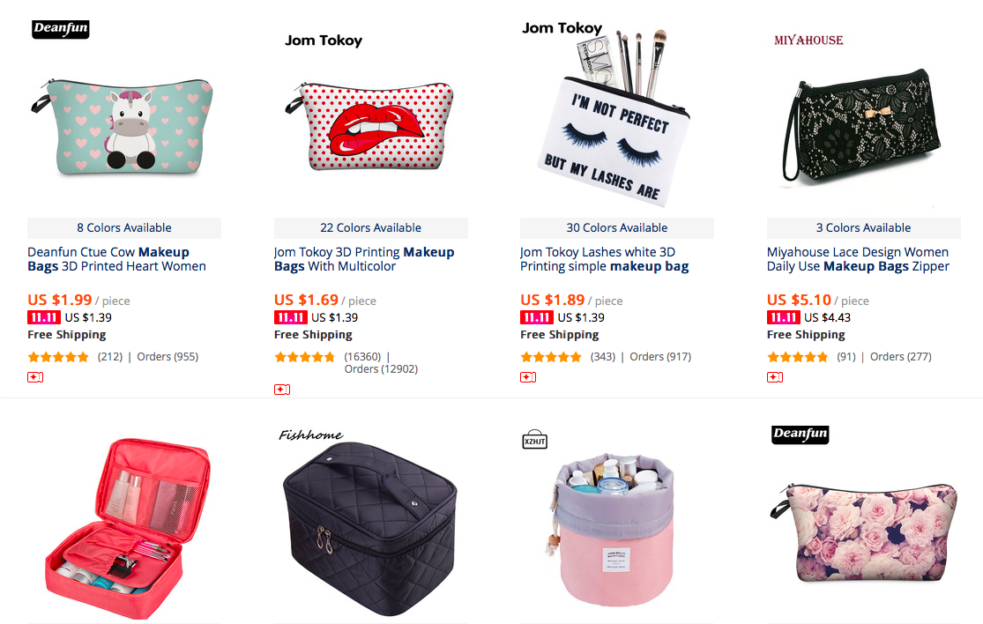983x624 pixels.
Task: Open the 3 Colors Available bar
Action: [863, 228]
